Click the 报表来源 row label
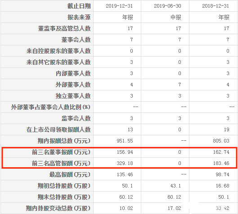 [x=79, y=17]
